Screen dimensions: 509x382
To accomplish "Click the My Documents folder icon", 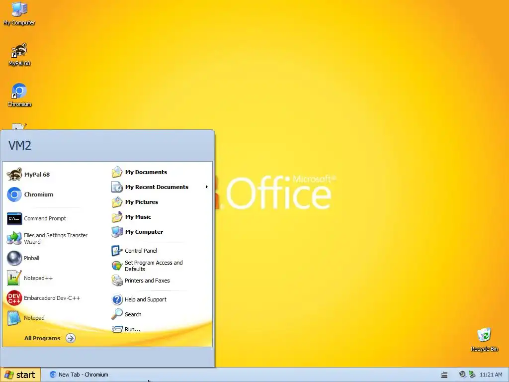I will click(x=117, y=172).
